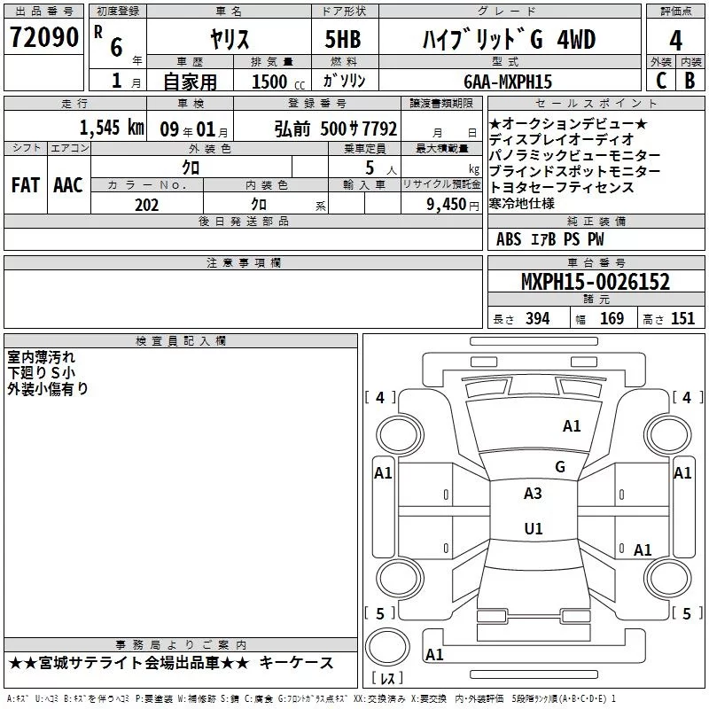Click the [レス] spare tire label

387,678
